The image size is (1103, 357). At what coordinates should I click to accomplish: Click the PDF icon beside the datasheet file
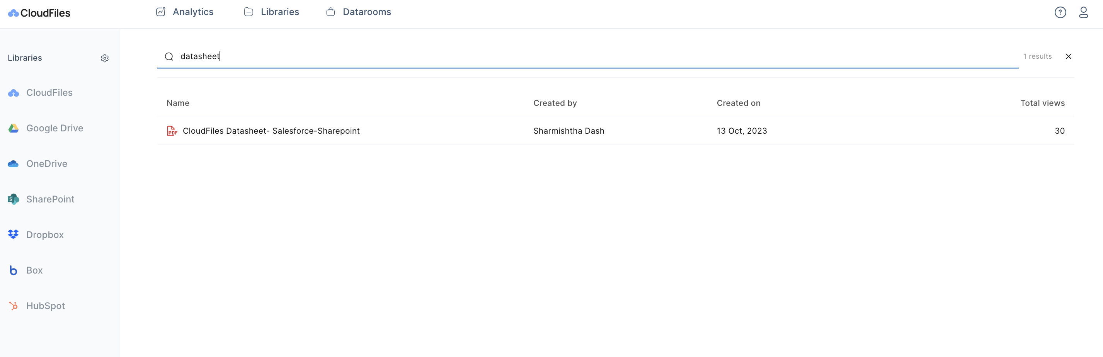point(172,131)
